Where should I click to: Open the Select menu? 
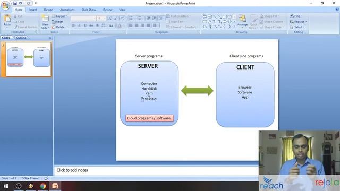pyautogui.click(x=297, y=27)
